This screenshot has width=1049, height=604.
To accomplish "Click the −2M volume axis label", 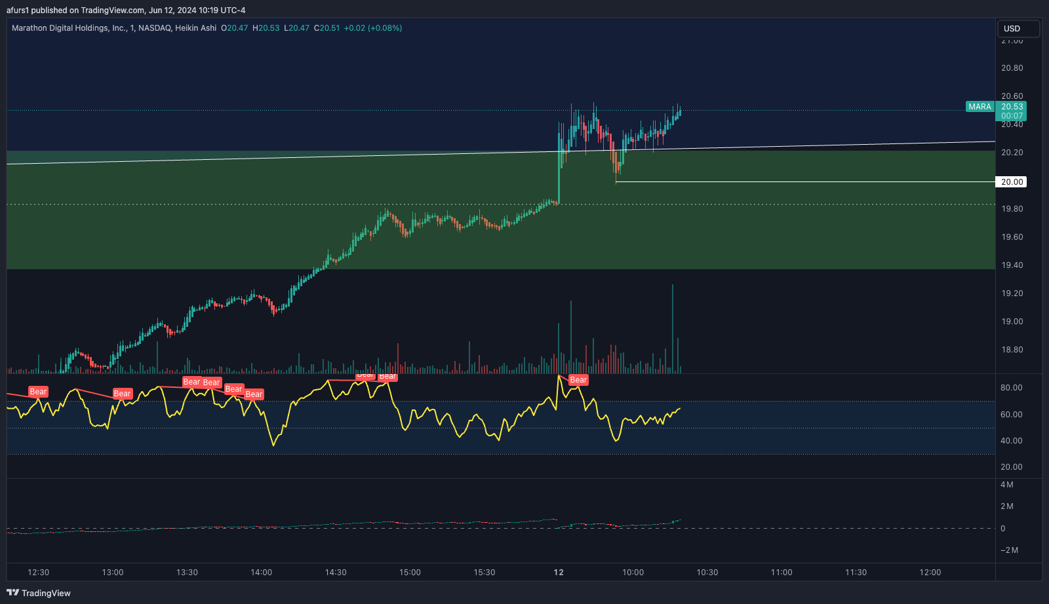I will point(1009,550).
